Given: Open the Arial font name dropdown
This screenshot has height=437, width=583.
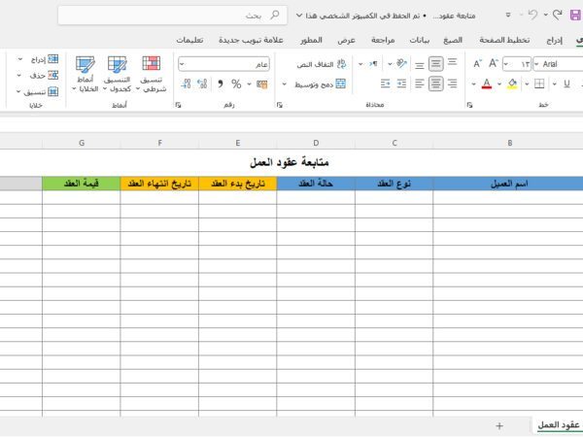Looking at the screenshot, I should 536,64.
